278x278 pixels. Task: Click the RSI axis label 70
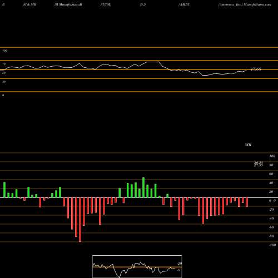4,64
